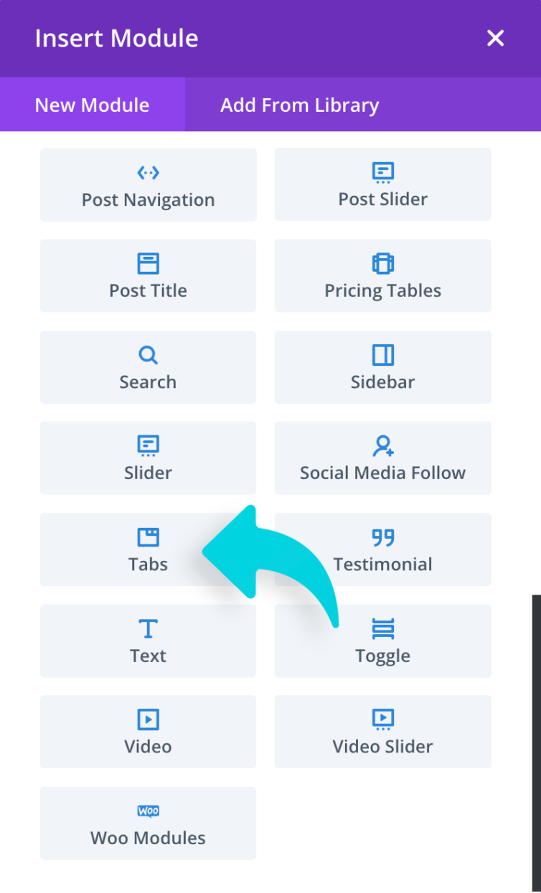Open the Add From Library tab

299,105
